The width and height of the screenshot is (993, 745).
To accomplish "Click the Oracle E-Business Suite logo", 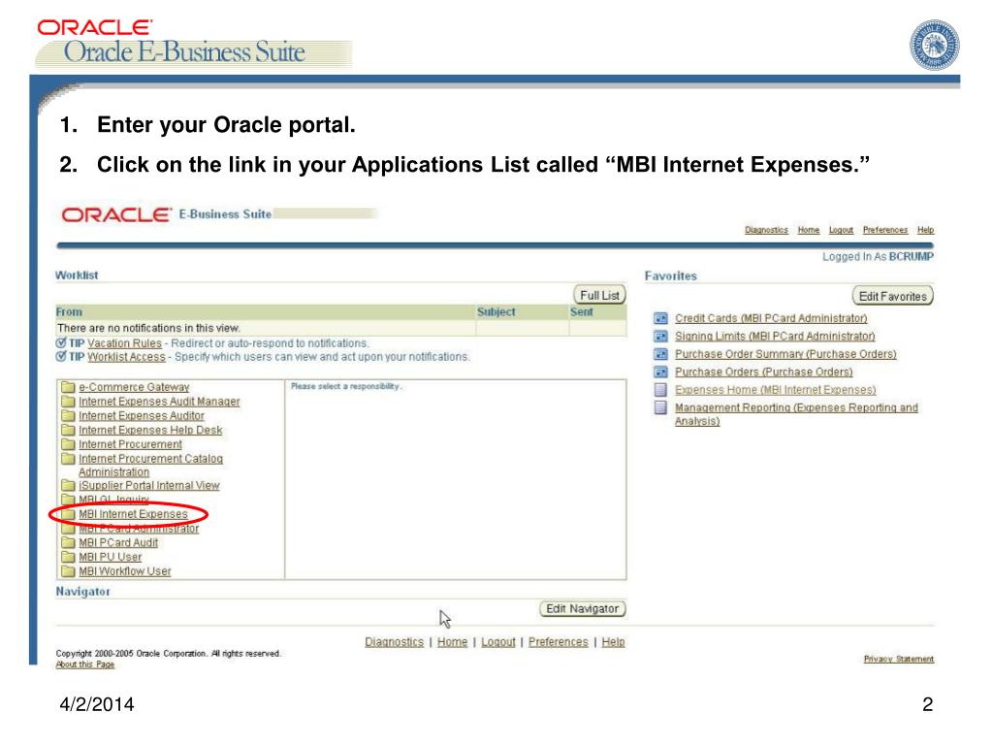I will coord(194,45).
